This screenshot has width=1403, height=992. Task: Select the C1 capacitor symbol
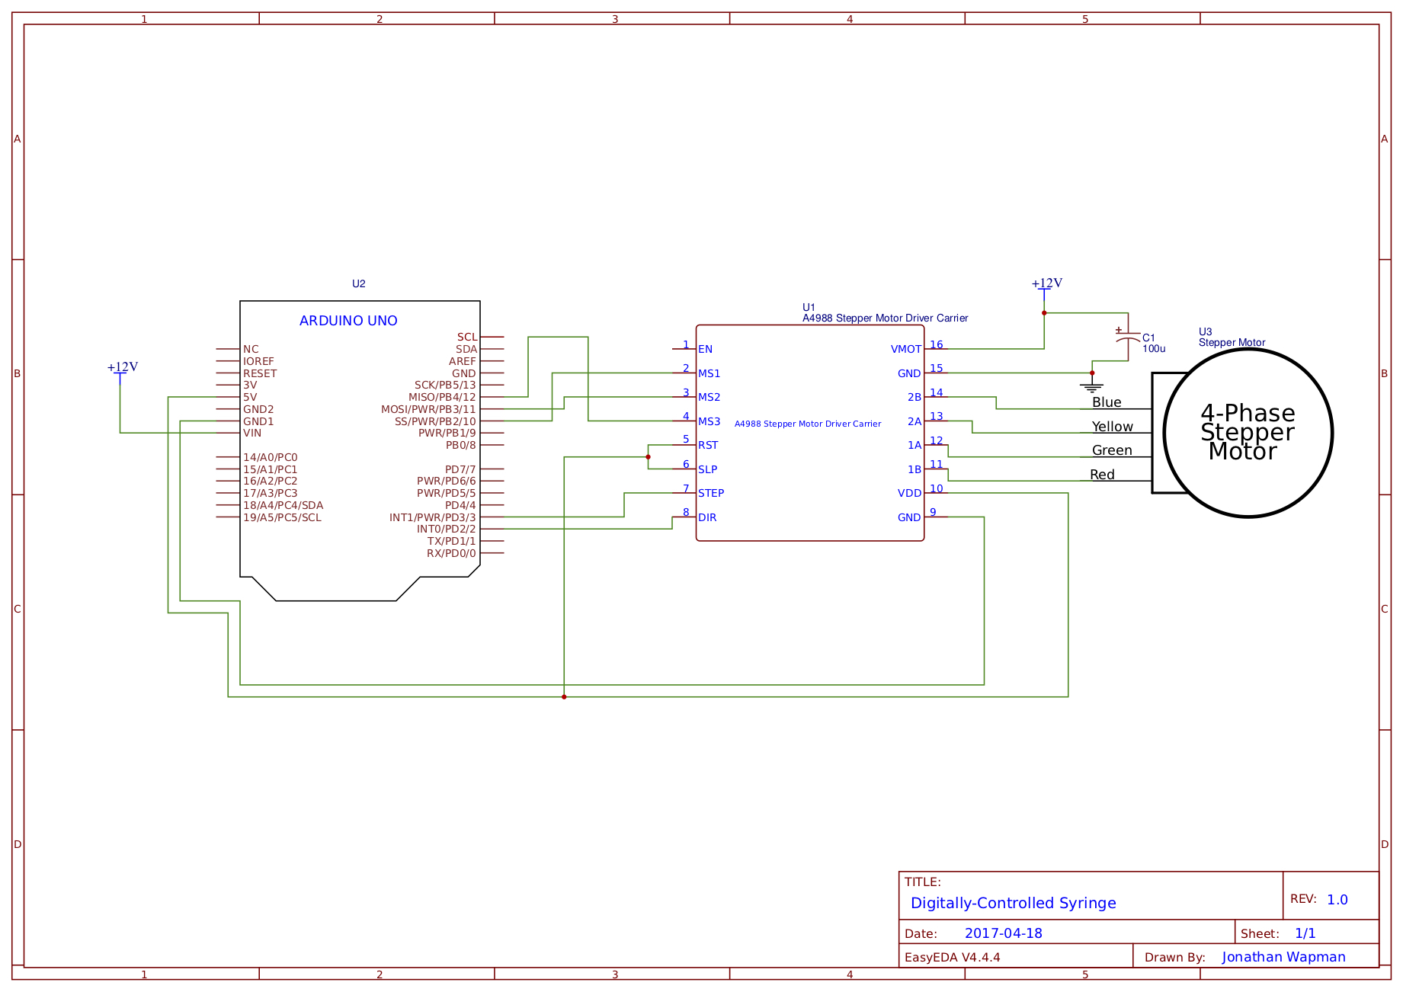[1128, 336]
